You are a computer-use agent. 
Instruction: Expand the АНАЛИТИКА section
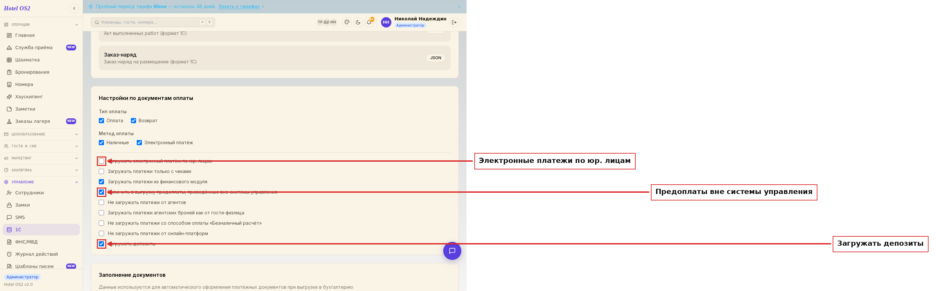[41, 170]
